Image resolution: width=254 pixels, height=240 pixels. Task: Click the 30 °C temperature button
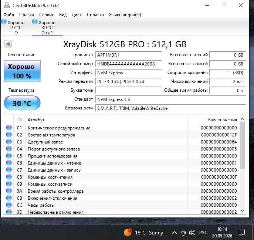click(x=22, y=103)
